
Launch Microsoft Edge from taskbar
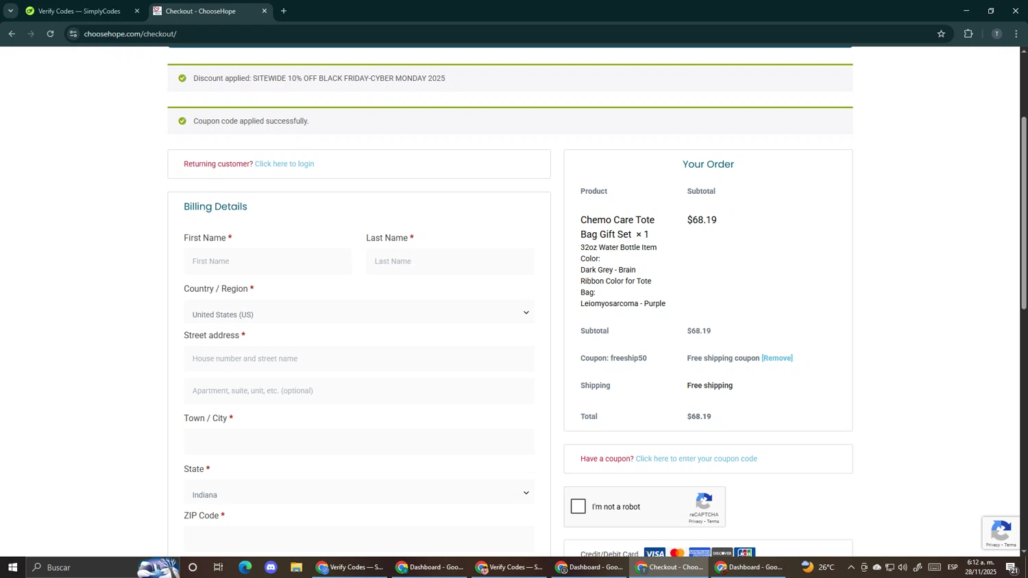(245, 567)
